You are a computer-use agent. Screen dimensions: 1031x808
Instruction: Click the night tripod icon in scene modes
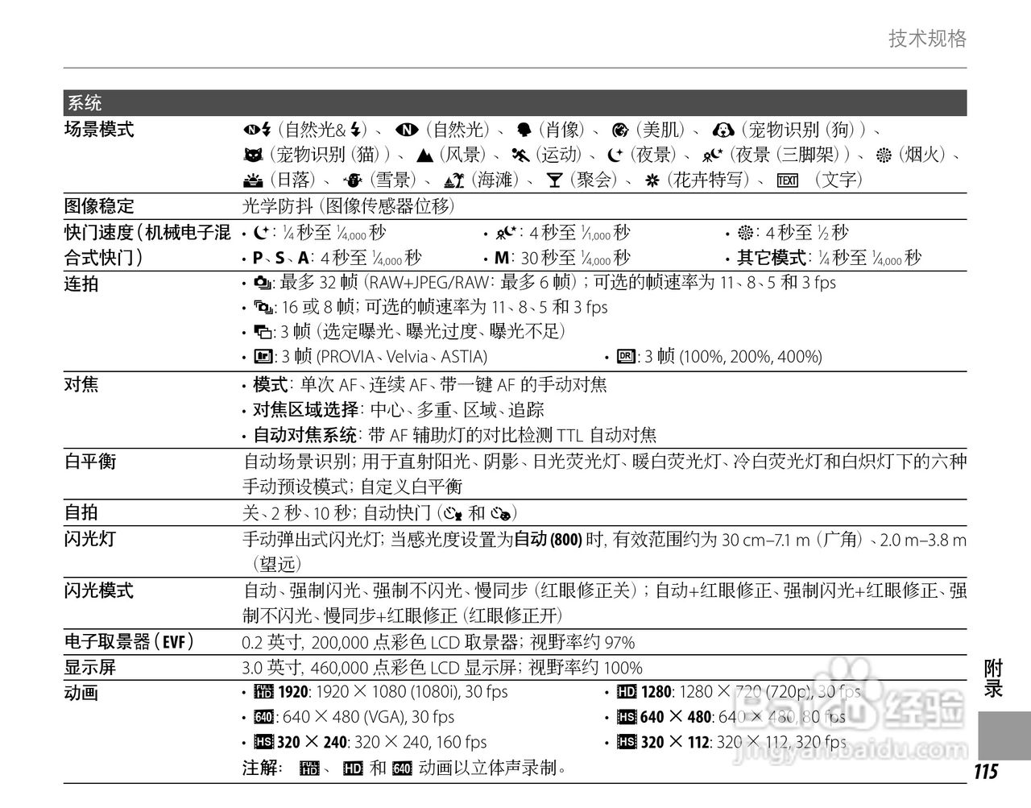(713, 155)
